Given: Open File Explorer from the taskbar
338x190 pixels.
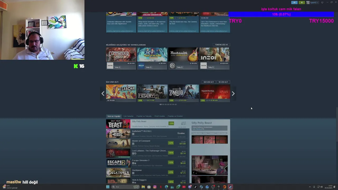Looking at the screenshot, I should pyautogui.click(x=143, y=187).
